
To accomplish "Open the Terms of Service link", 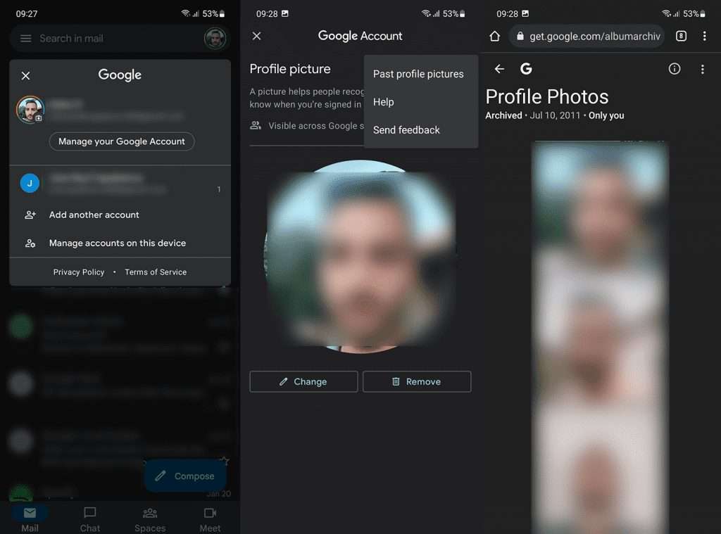I will point(156,272).
